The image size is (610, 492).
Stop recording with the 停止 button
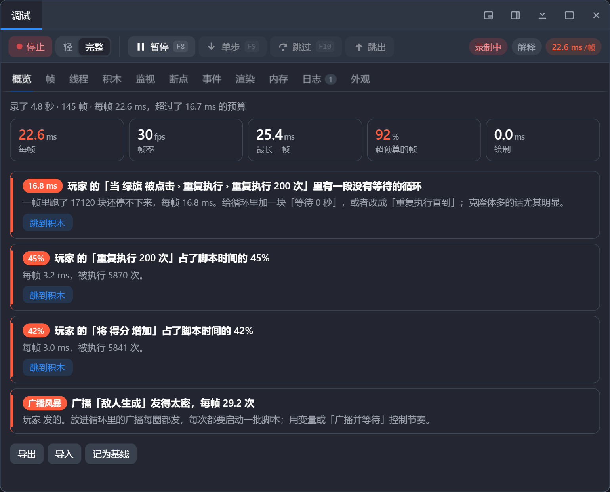(30, 47)
